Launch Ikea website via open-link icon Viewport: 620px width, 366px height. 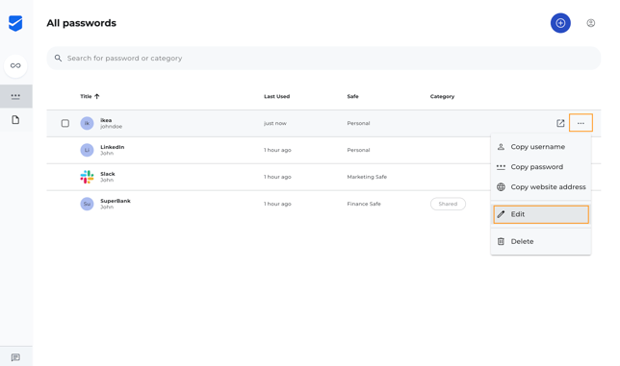(560, 124)
